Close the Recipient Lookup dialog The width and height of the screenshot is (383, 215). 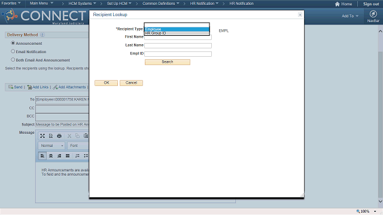coord(300,15)
